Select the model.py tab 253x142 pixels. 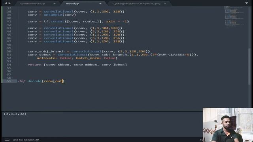point(72,4)
